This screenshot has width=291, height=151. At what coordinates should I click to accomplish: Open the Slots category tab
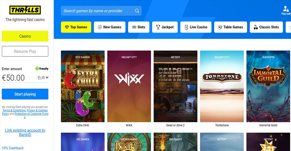coord(139,27)
